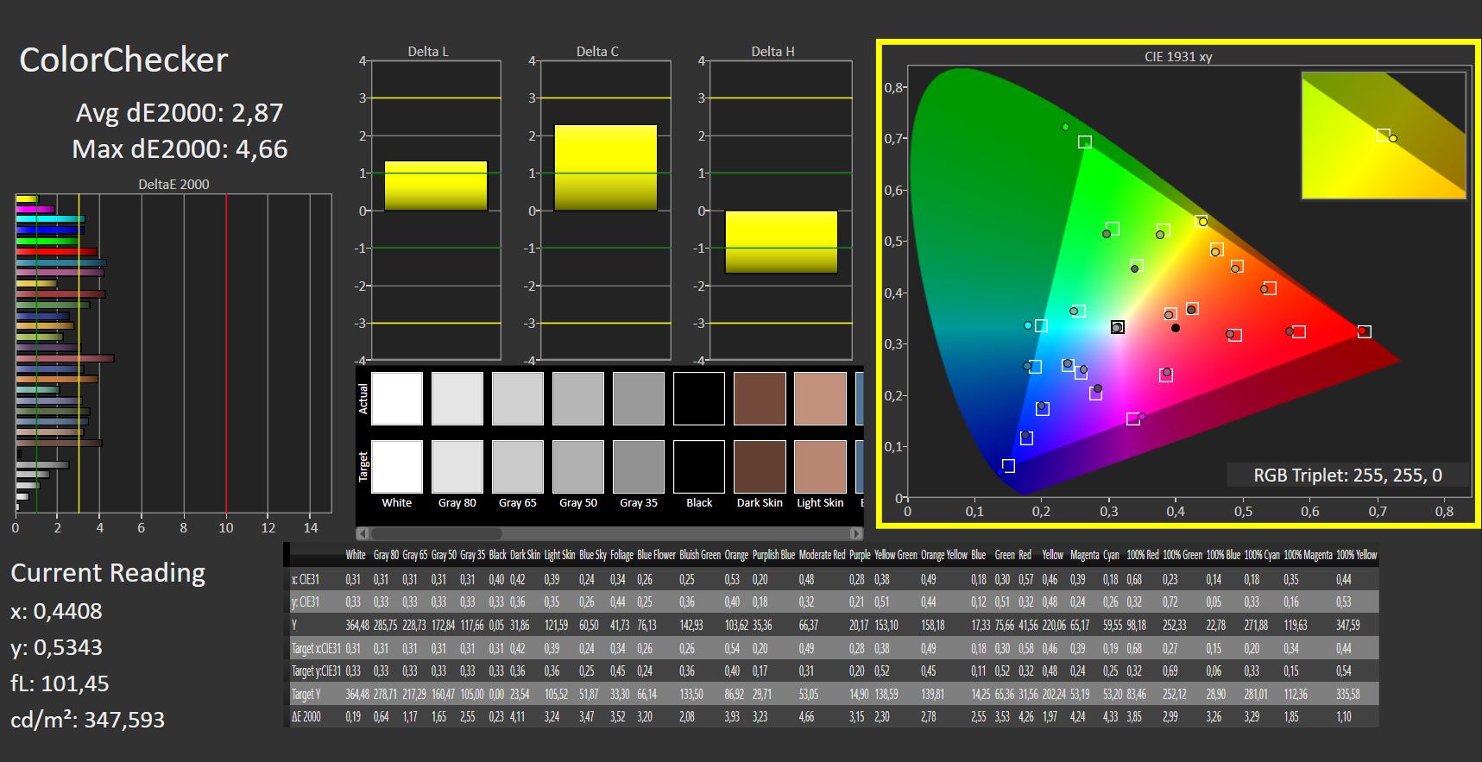Click the x: 0,4408 reading
Screen dimensions: 1482x762
[x=56, y=611]
